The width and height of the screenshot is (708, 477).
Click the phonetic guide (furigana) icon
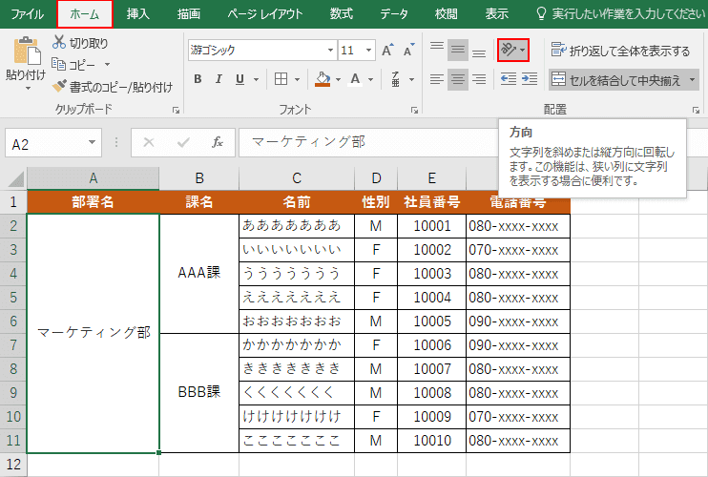click(x=396, y=79)
